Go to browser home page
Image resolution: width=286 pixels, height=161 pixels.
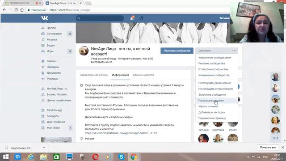tap(22, 10)
